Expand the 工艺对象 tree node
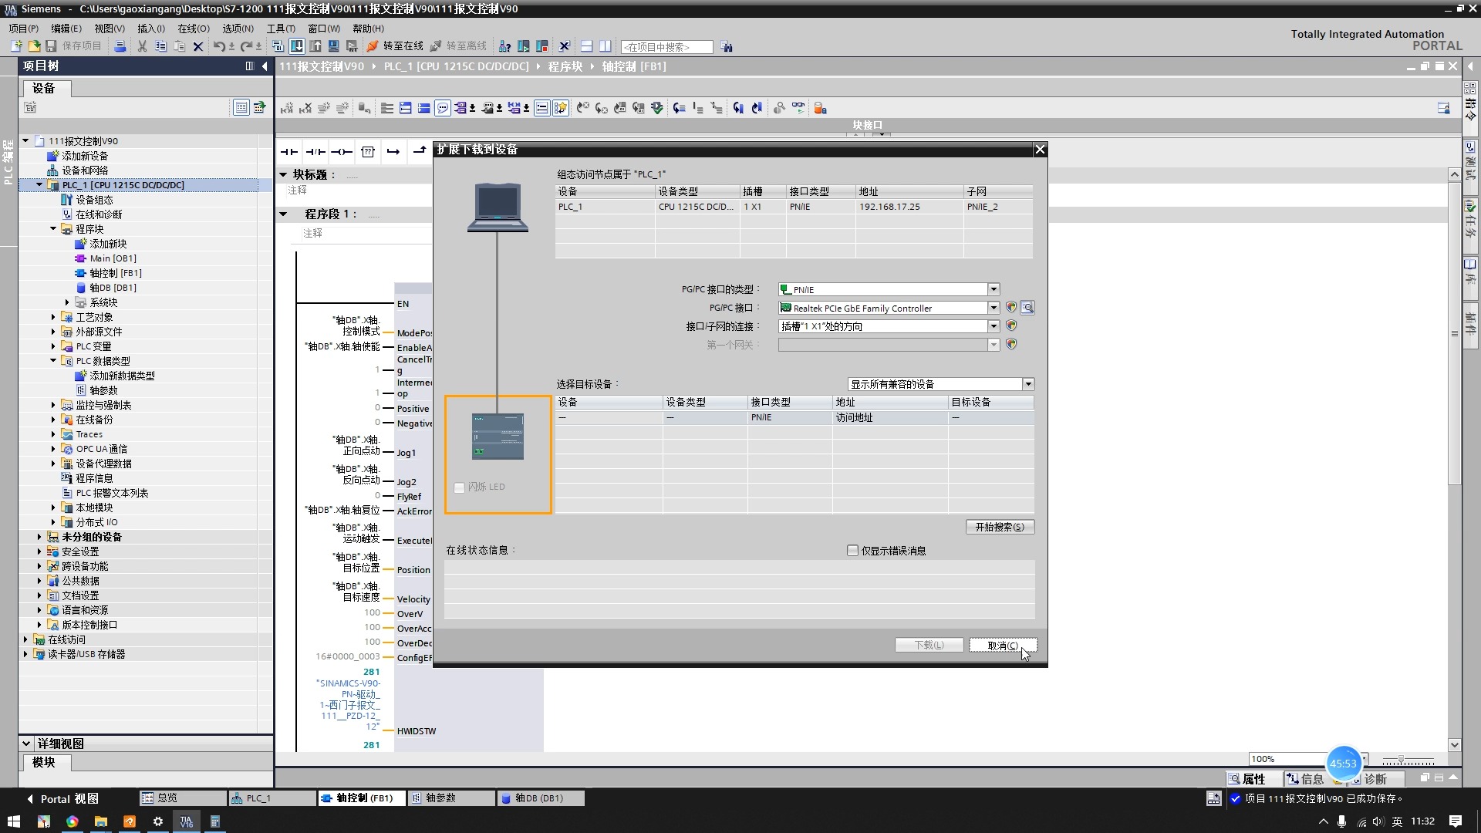This screenshot has width=1481, height=833. [x=53, y=317]
